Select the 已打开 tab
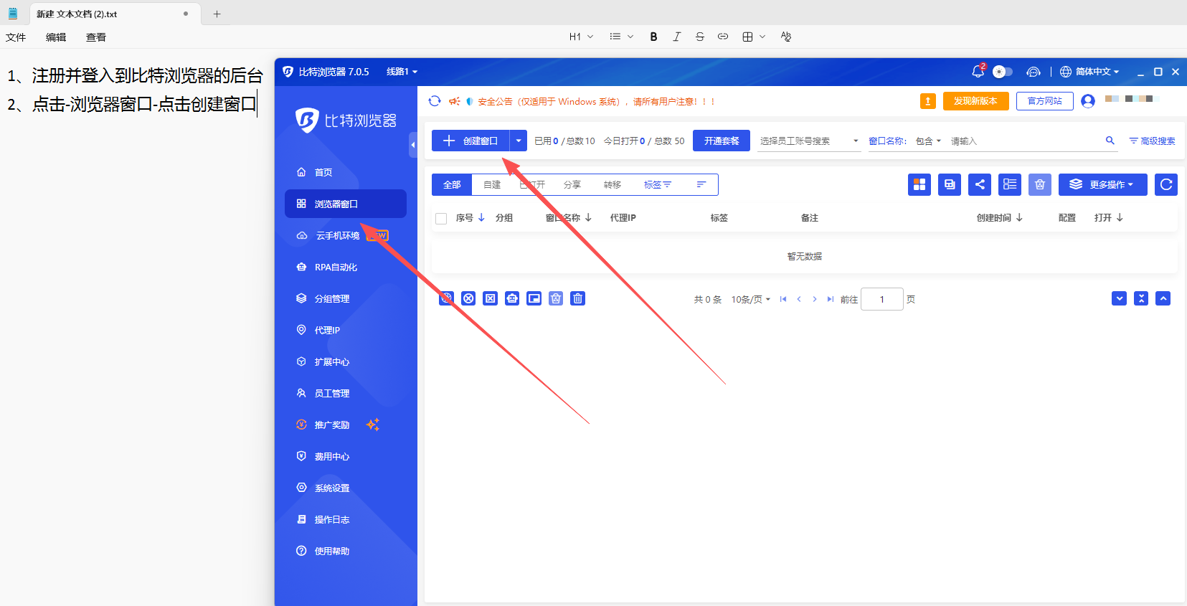The height and width of the screenshot is (606, 1187). pos(532,185)
